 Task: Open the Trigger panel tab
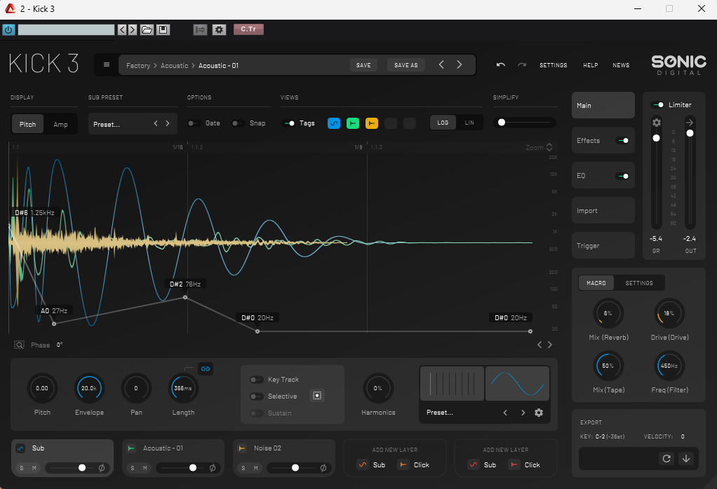pos(603,246)
